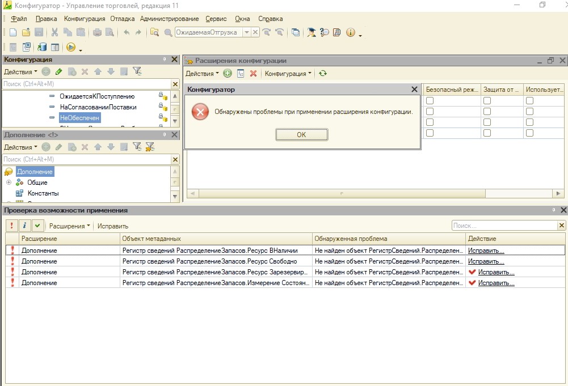The image size is (568, 386).
Task: Click the Redo arrow icon
Action: (x=138, y=32)
